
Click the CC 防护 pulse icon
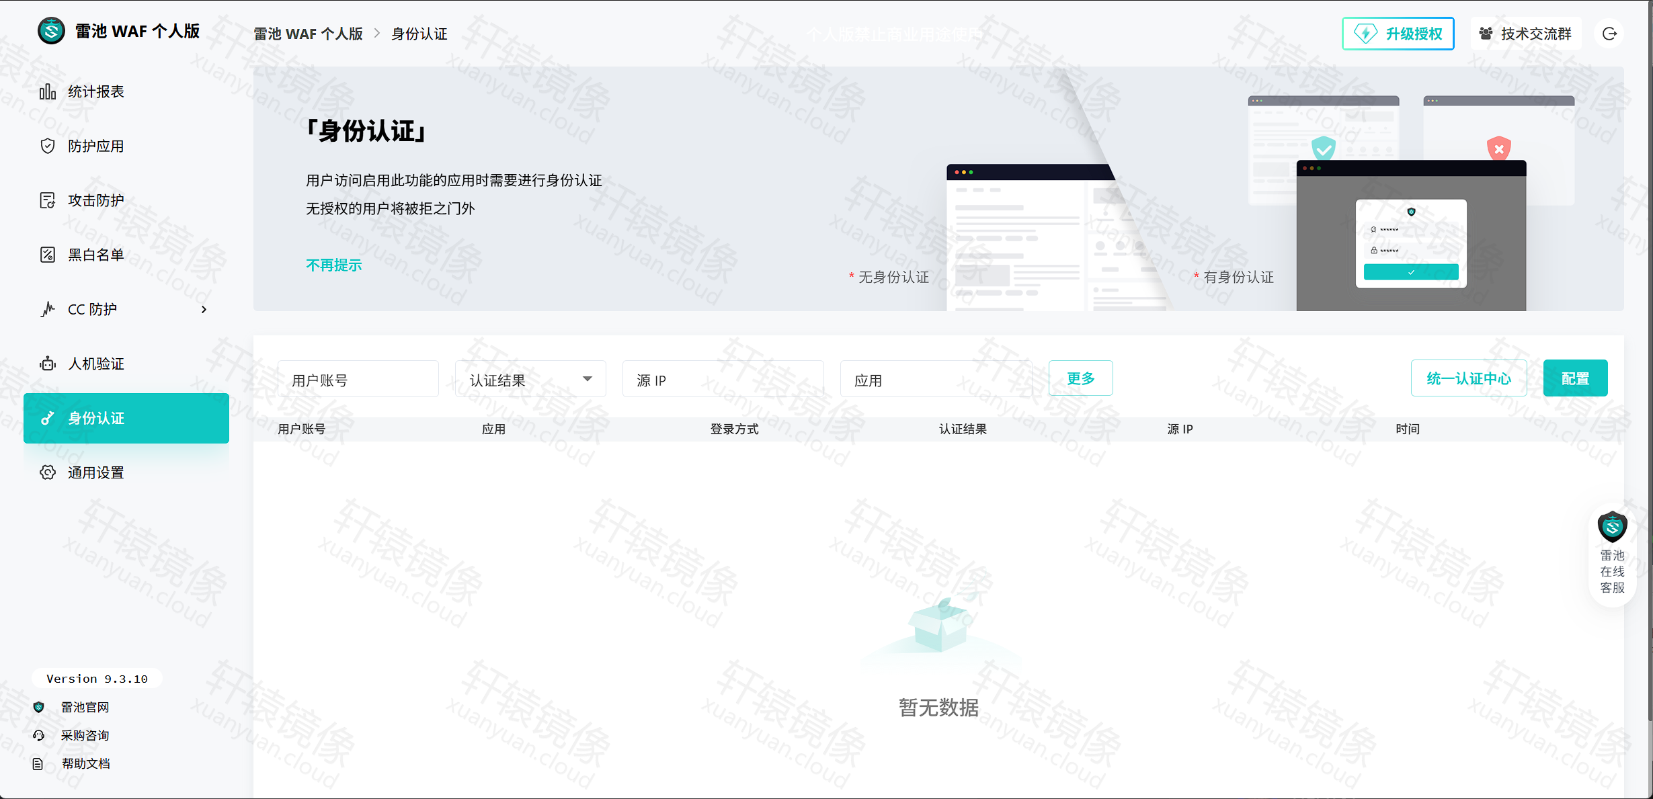[48, 309]
